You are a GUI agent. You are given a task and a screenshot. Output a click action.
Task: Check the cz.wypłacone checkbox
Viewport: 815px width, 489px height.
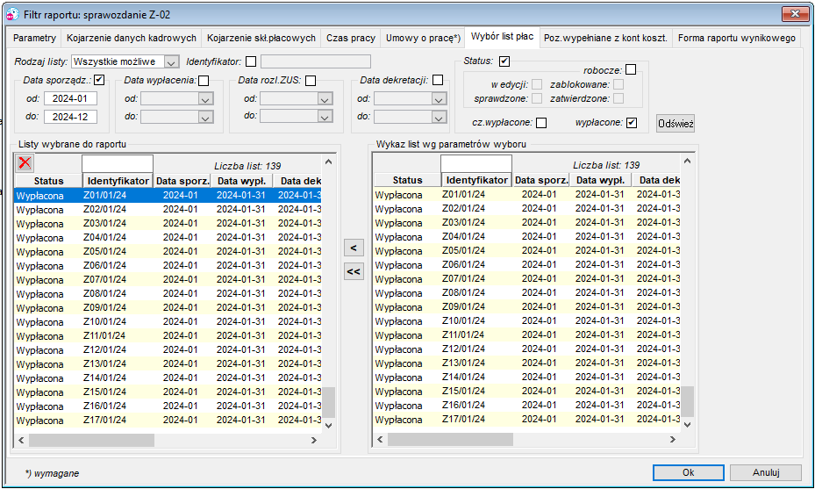pos(541,123)
